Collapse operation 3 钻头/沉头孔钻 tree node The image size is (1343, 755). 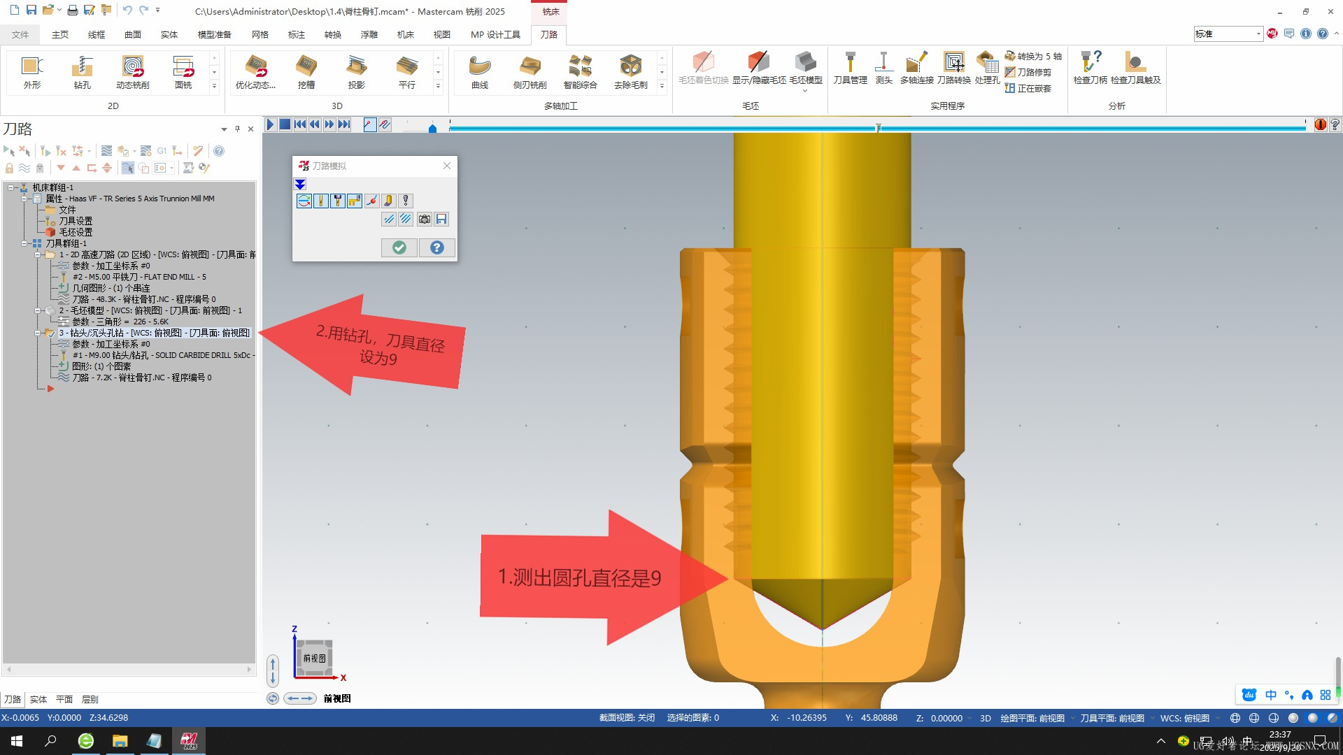[38, 333]
